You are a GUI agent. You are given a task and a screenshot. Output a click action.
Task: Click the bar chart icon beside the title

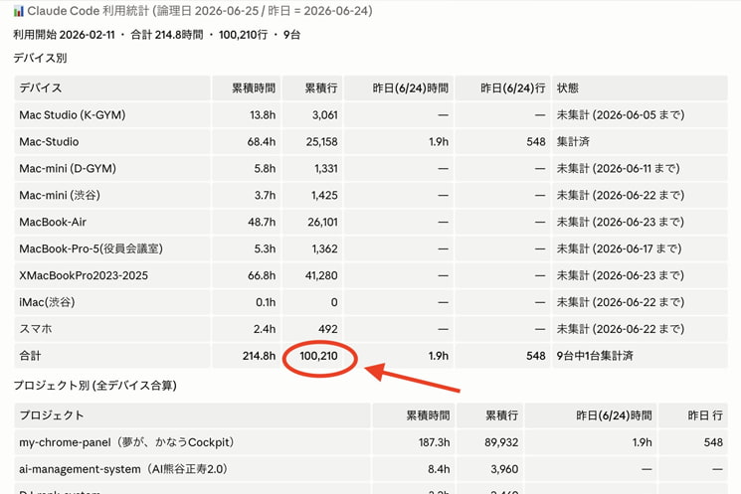[x=19, y=11]
